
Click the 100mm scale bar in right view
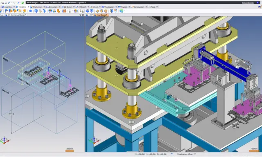pos(254,150)
